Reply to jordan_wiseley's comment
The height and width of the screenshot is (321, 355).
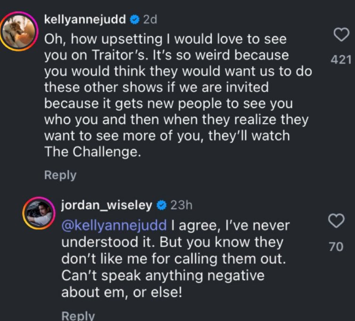78,315
